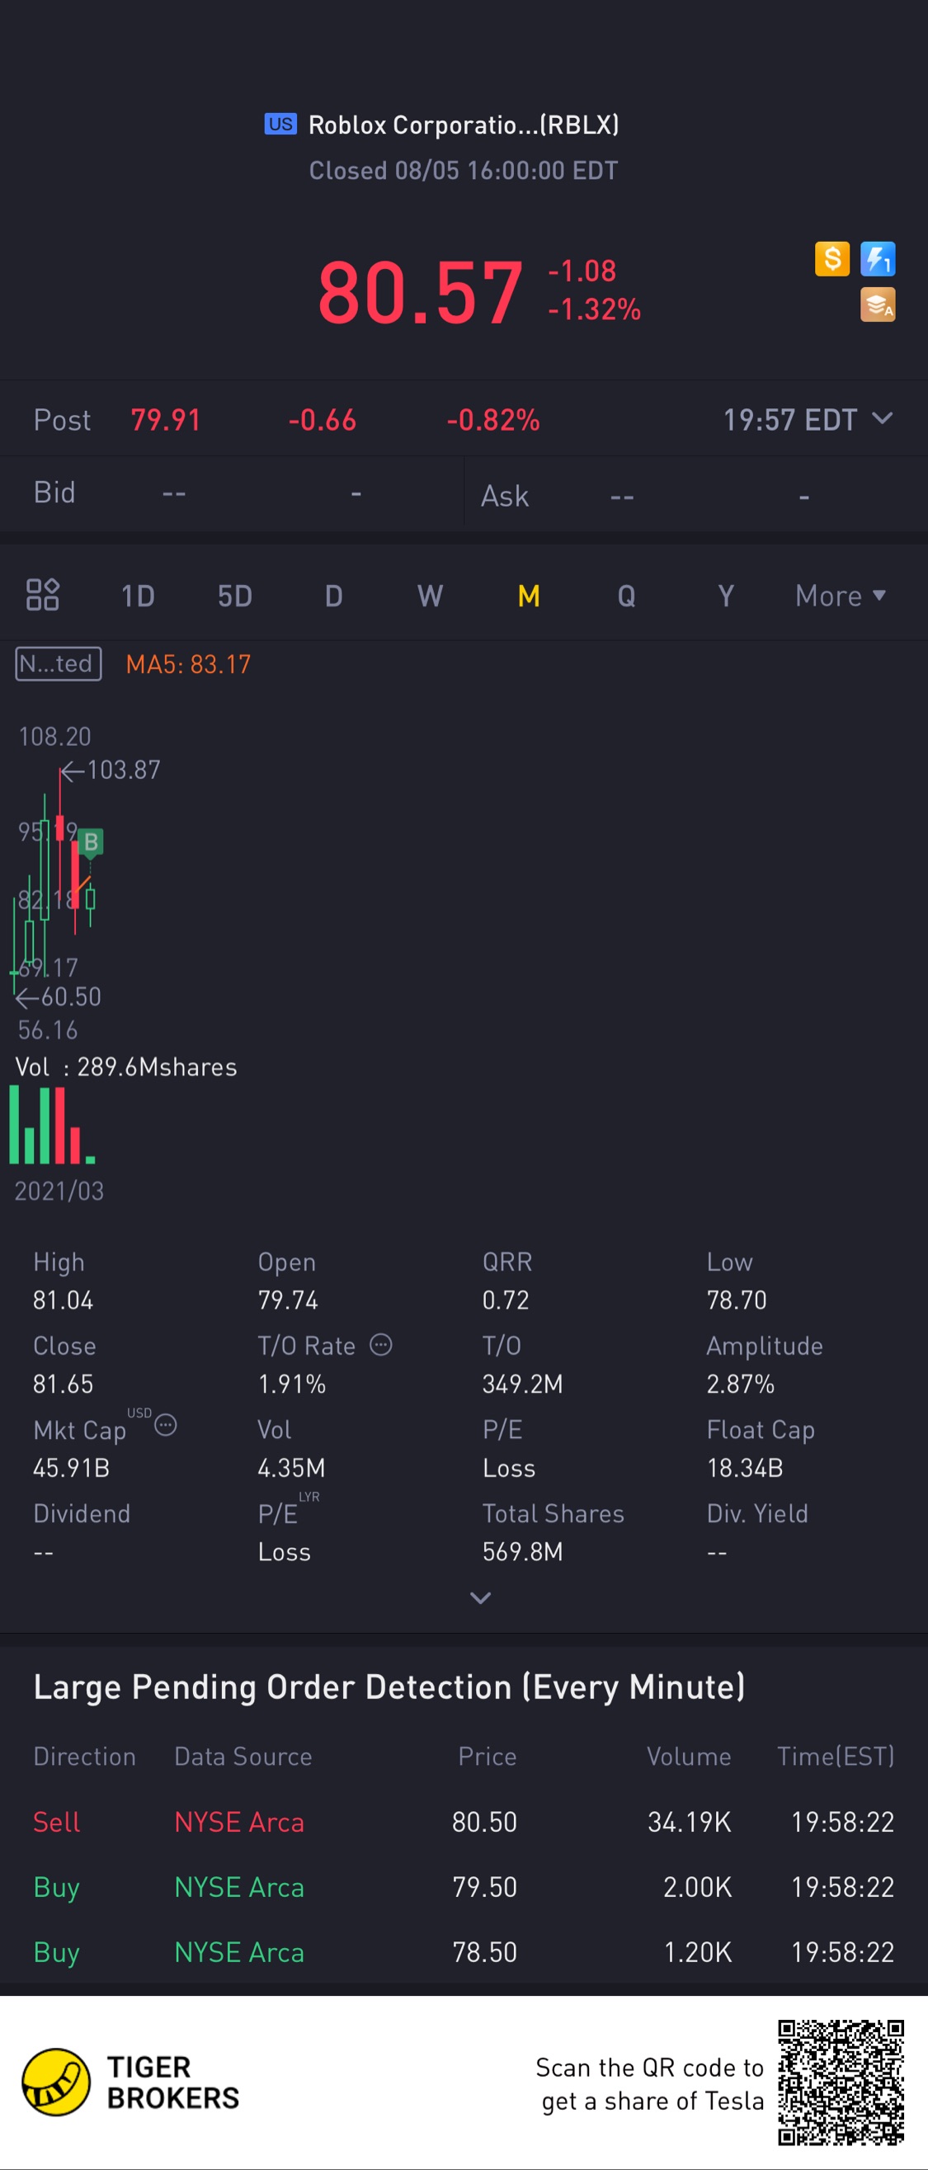Switch to the 5D chart tab

click(235, 596)
